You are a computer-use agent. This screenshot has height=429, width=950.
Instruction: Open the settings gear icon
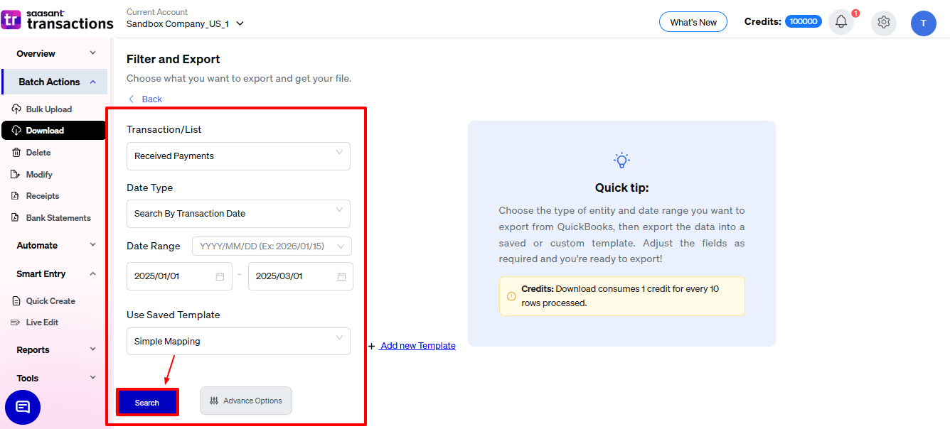(883, 22)
